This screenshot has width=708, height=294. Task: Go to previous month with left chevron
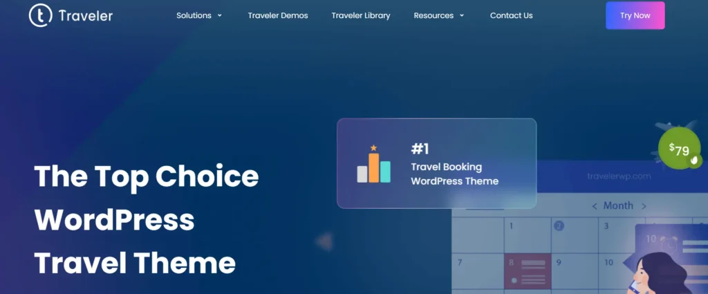point(594,206)
